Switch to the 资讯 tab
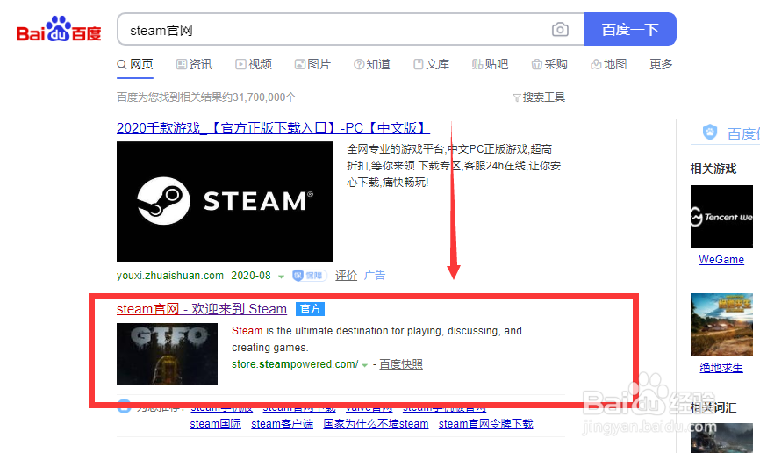 194,64
